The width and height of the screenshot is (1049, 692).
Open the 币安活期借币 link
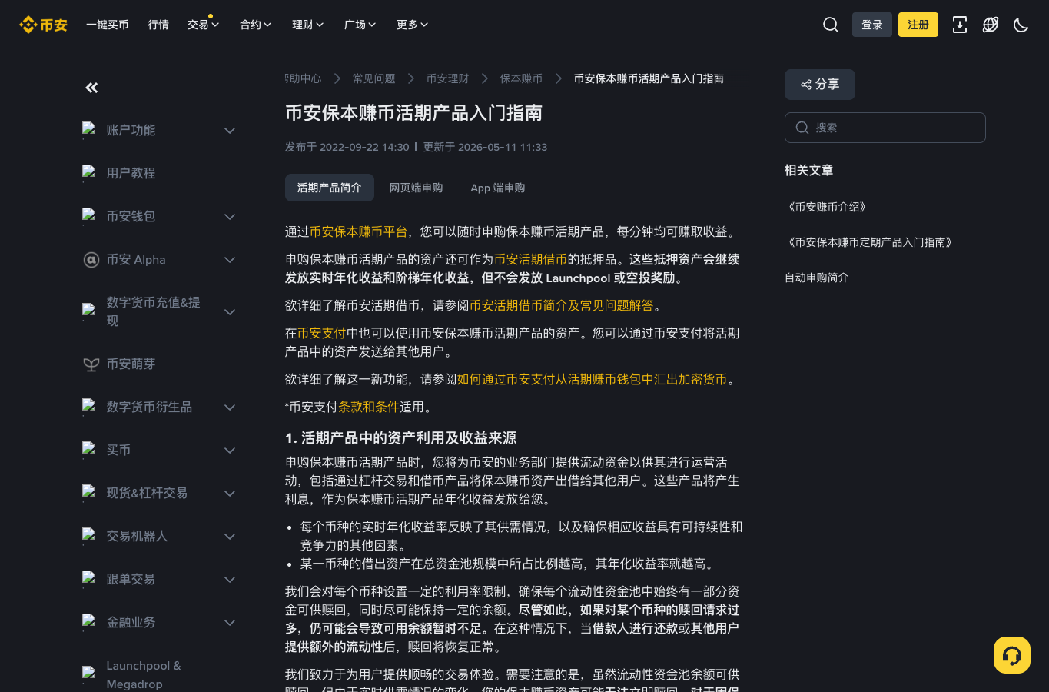pyautogui.click(x=531, y=259)
